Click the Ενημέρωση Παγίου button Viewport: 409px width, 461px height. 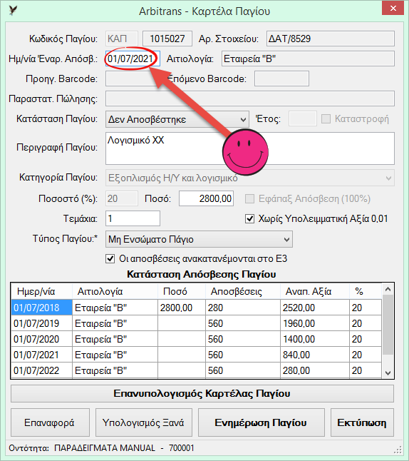click(x=261, y=422)
